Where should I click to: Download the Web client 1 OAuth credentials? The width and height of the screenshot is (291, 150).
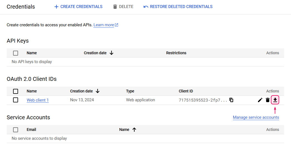coord(275,100)
